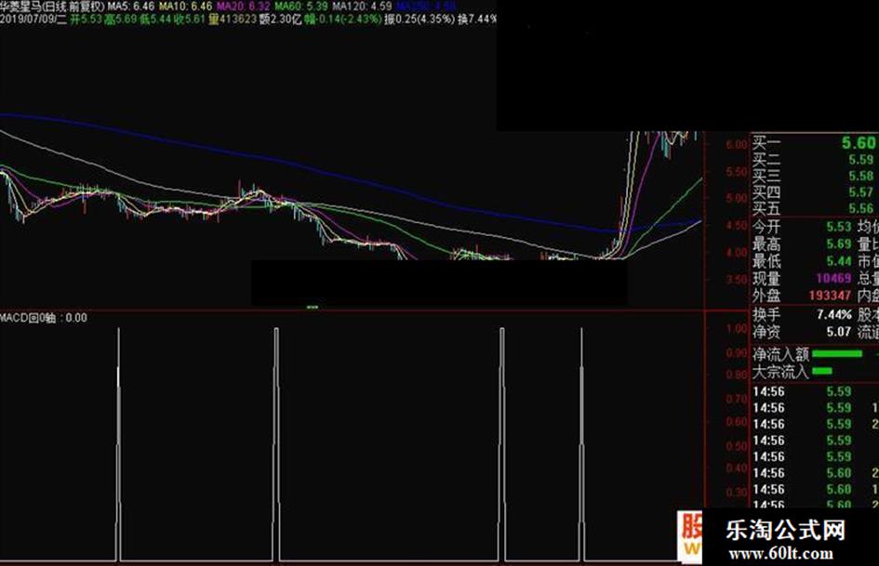Click the high price 高5.69 value

121,20
